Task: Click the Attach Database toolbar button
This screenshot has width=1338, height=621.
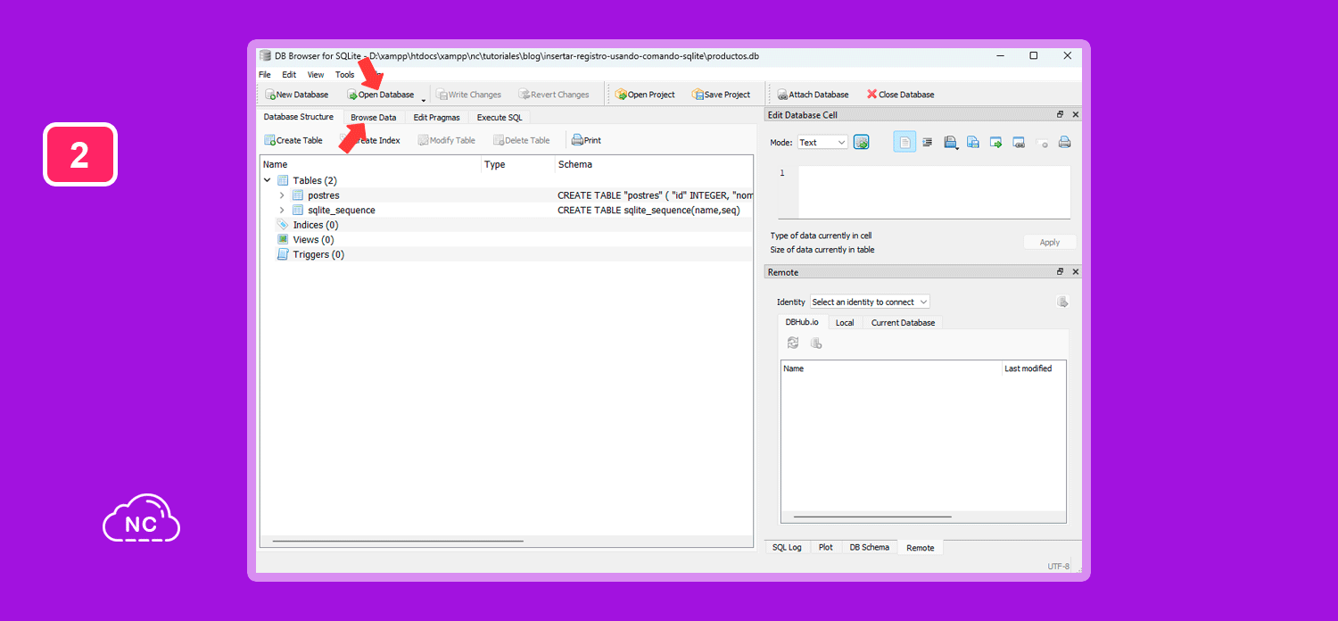Action: tap(813, 95)
